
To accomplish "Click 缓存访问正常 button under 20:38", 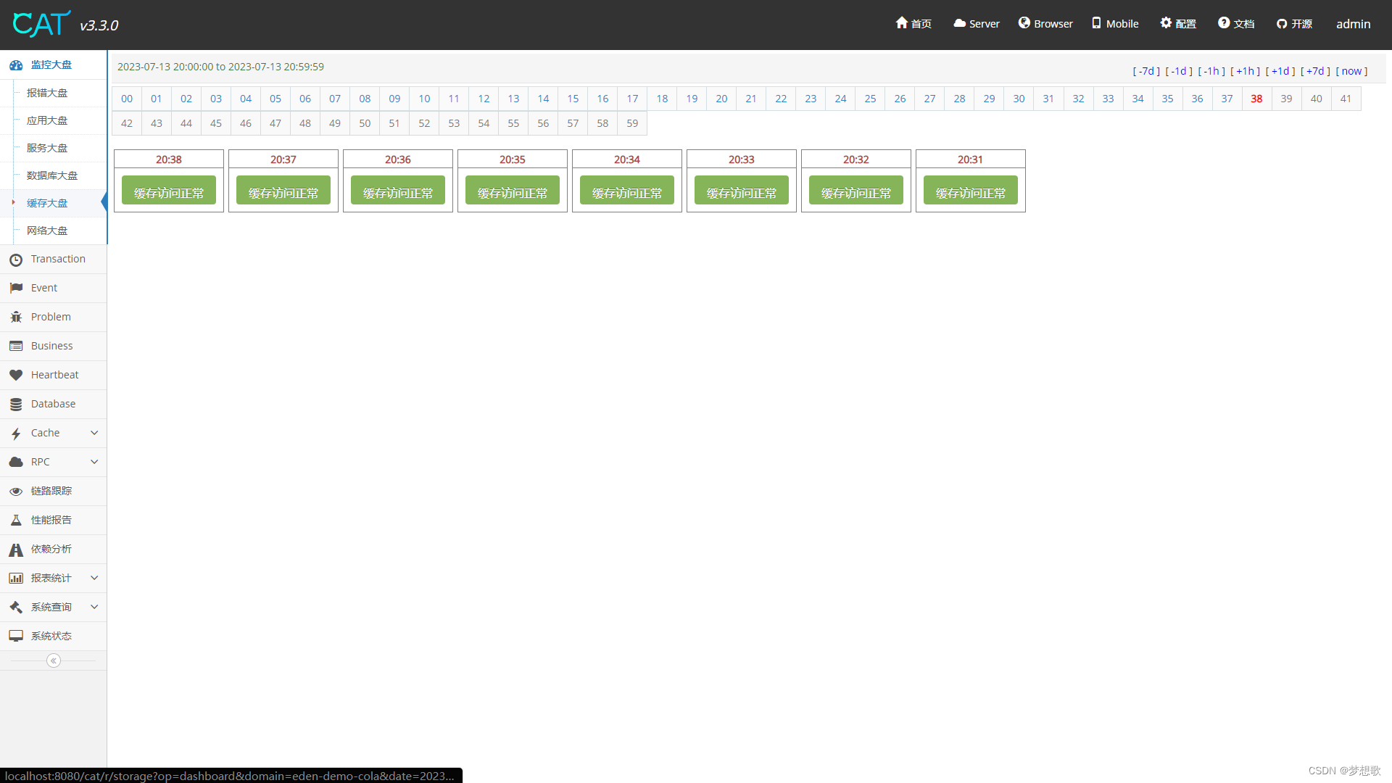I will click(x=169, y=191).
